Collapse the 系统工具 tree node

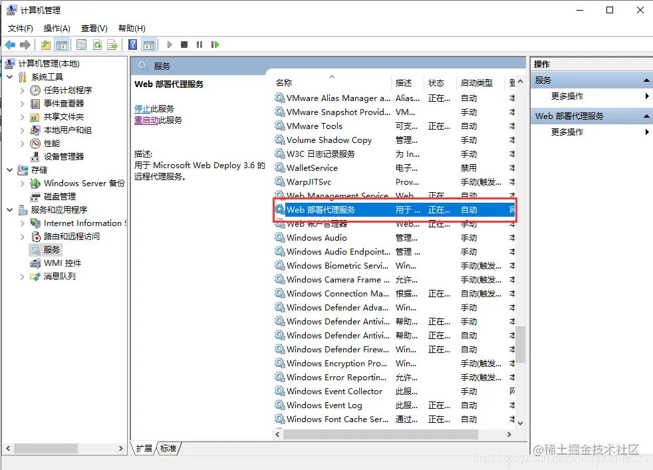10,76
